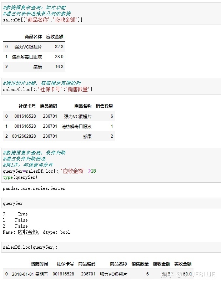This screenshot has width=221, height=284.
Task: Click 商品编码 236701 in the 感康 row of slice table
Action: pos(50,136)
